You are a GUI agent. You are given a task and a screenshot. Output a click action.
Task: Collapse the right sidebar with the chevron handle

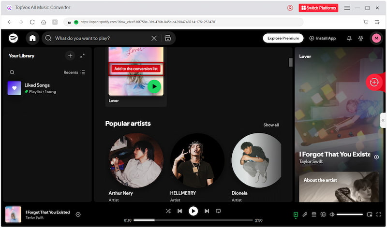click(x=383, y=120)
